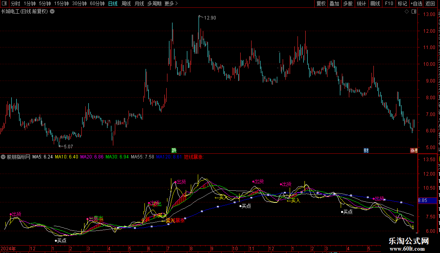Click the 8.85 price tag on axis
The image size is (440, 253).
point(427,200)
